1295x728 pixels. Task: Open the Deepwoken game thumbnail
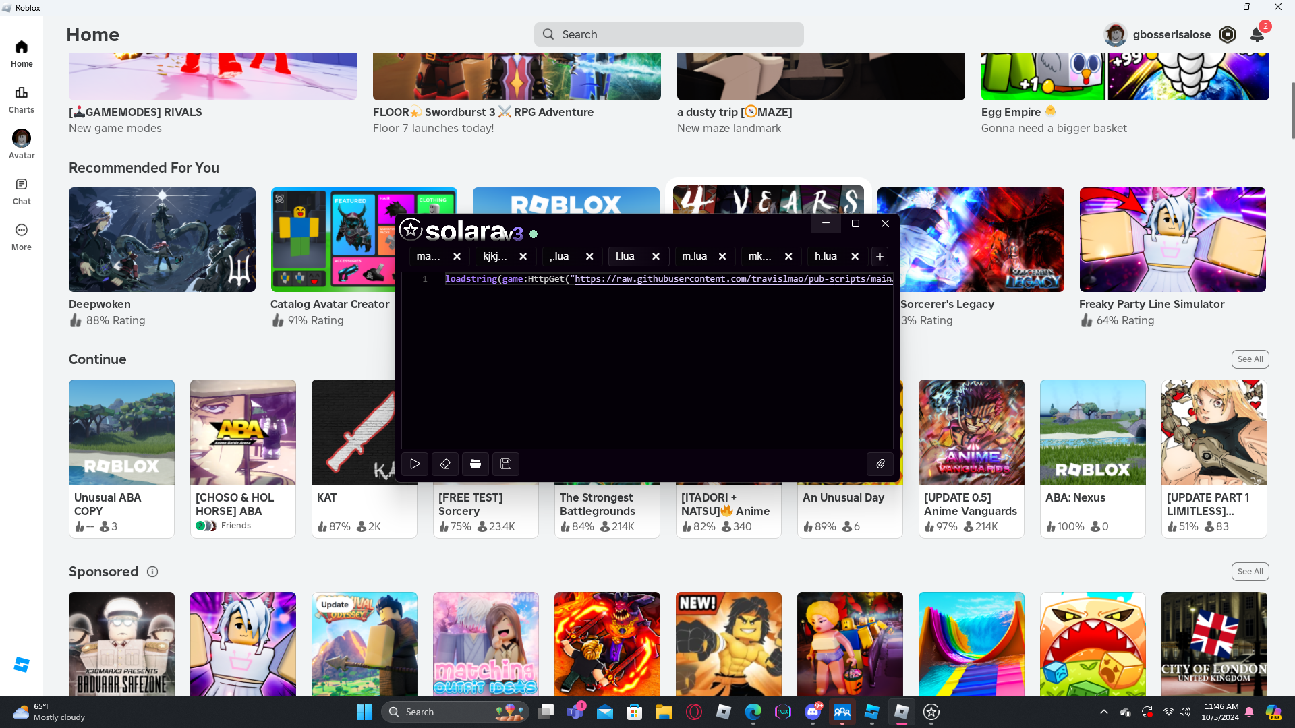[162, 239]
